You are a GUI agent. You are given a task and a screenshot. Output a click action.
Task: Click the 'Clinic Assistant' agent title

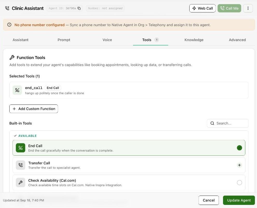click(x=28, y=8)
